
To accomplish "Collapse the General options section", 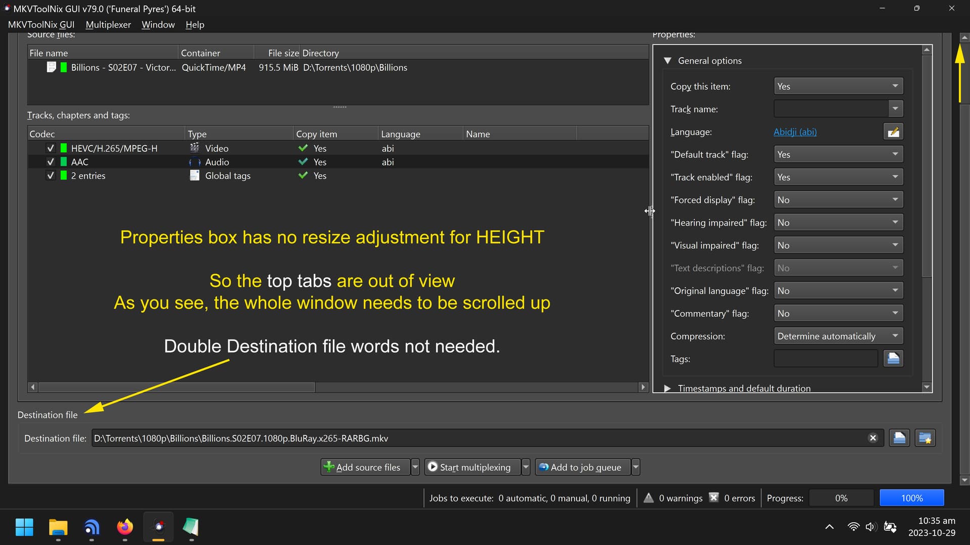I will tap(667, 61).
